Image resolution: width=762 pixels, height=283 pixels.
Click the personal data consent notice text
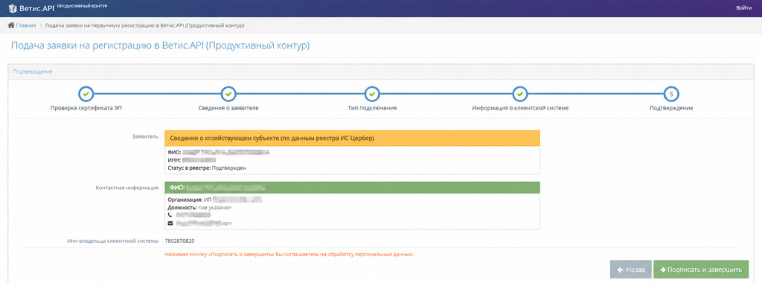(289, 254)
